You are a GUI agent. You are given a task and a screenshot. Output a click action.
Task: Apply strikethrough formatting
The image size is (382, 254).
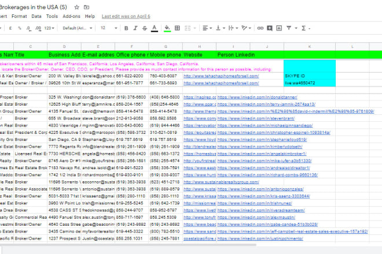145,28
